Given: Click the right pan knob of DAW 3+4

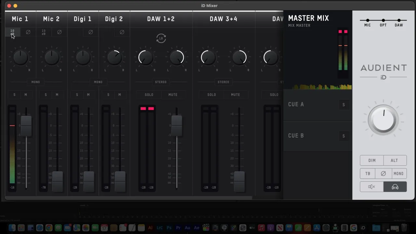Looking at the screenshot, I should tap(239, 58).
